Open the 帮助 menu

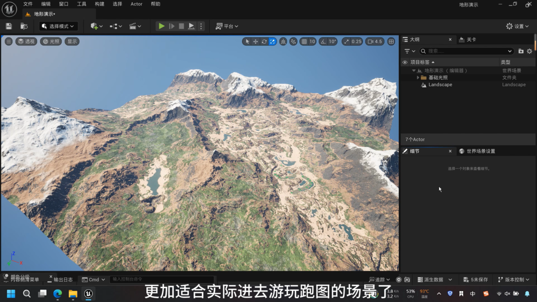[x=156, y=4]
